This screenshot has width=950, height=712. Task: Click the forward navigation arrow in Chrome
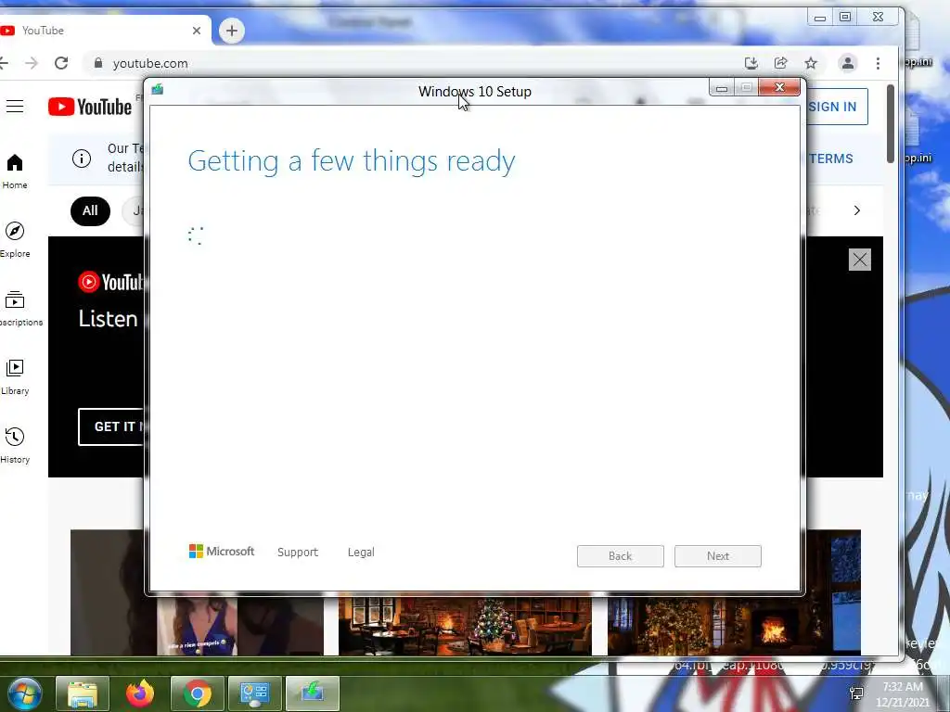[32, 63]
